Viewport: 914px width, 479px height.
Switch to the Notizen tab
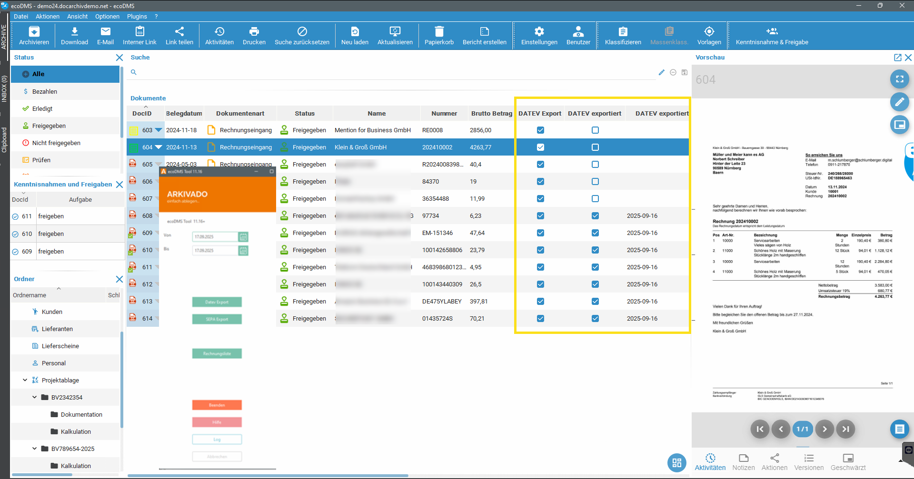coord(743,461)
